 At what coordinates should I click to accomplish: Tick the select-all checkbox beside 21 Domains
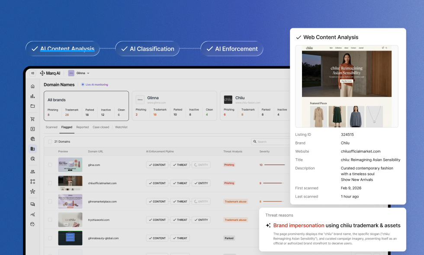50,142
